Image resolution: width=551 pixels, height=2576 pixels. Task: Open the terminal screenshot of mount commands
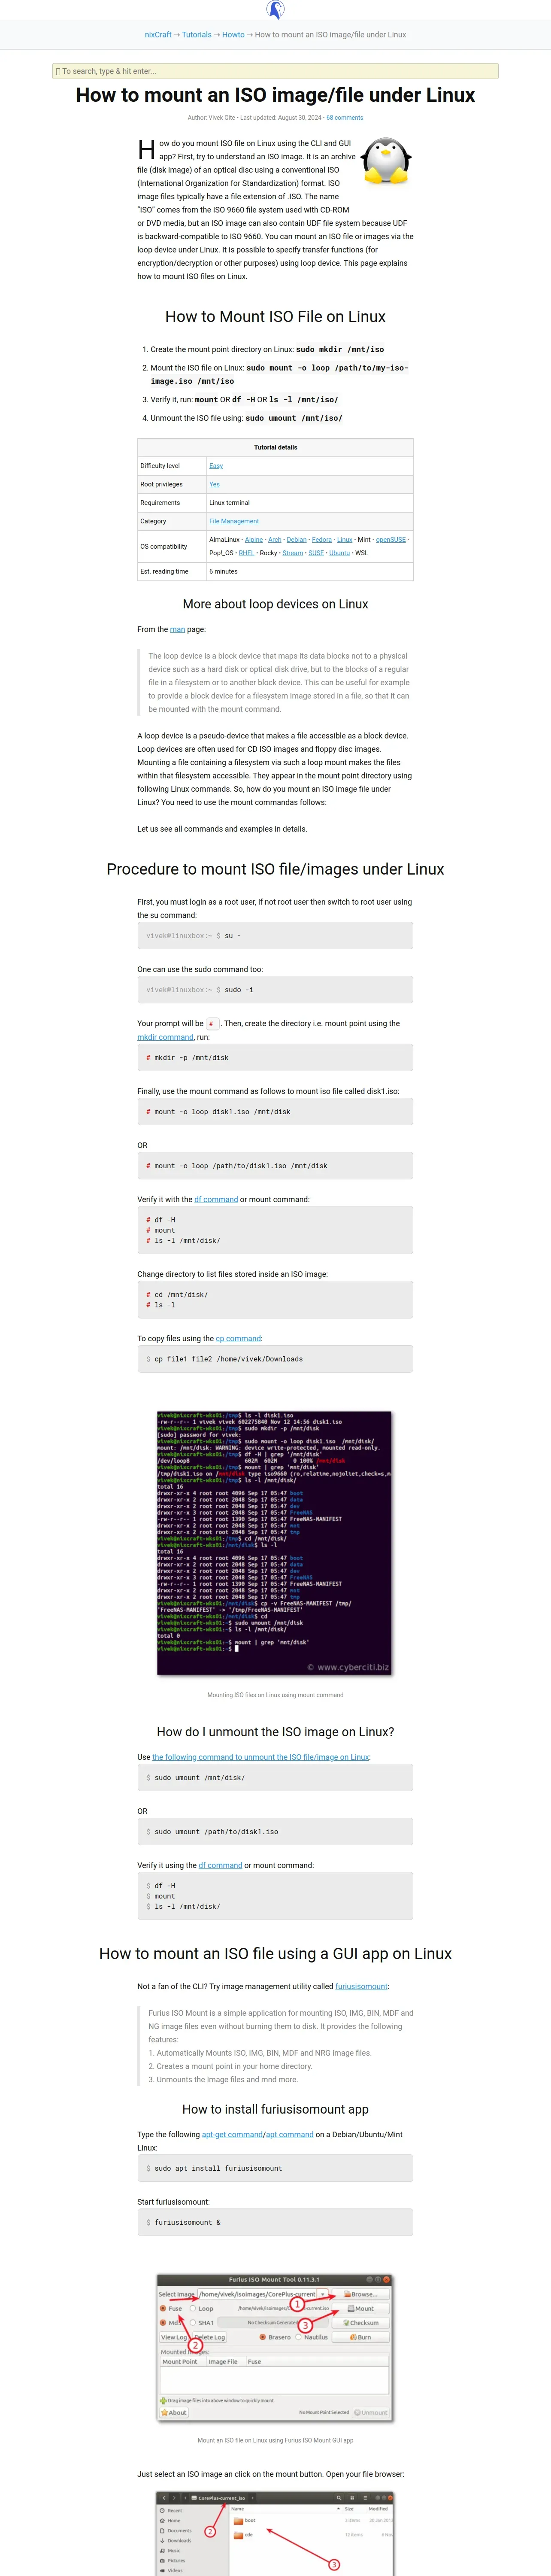(274, 1542)
